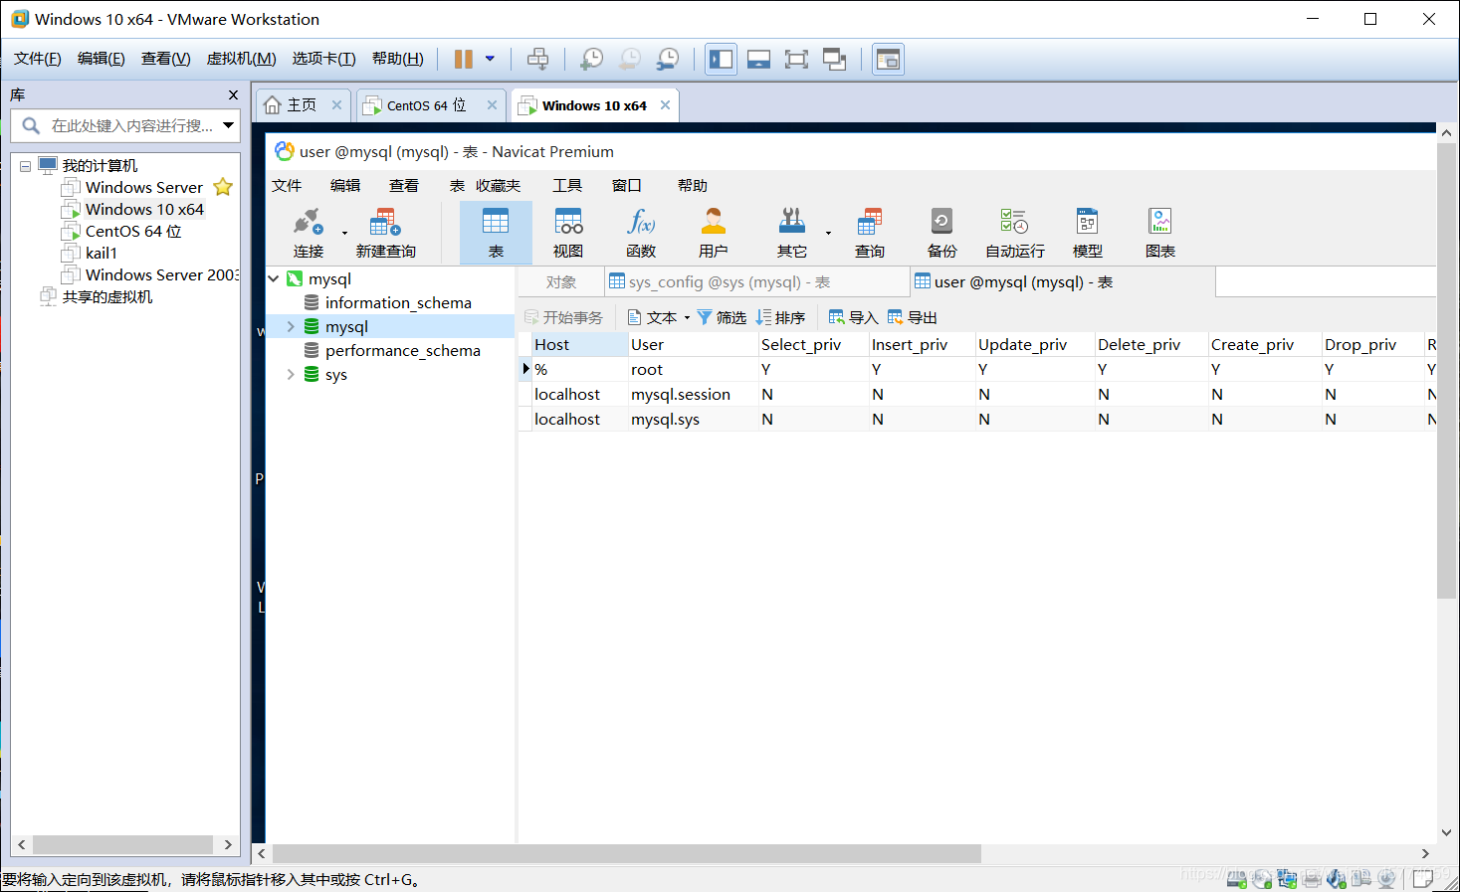Collapse 我的计算机 tree in VMware library

[x=25, y=166]
